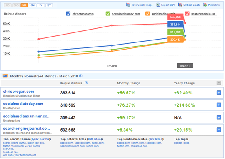
Task: Select the 7D time range tab
Action: 8,5
